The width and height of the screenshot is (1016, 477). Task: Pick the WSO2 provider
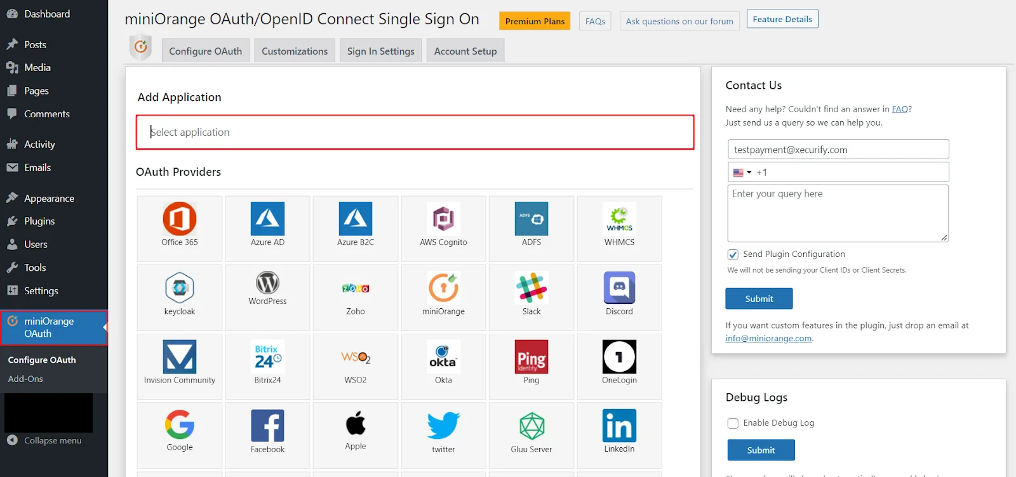pyautogui.click(x=356, y=356)
